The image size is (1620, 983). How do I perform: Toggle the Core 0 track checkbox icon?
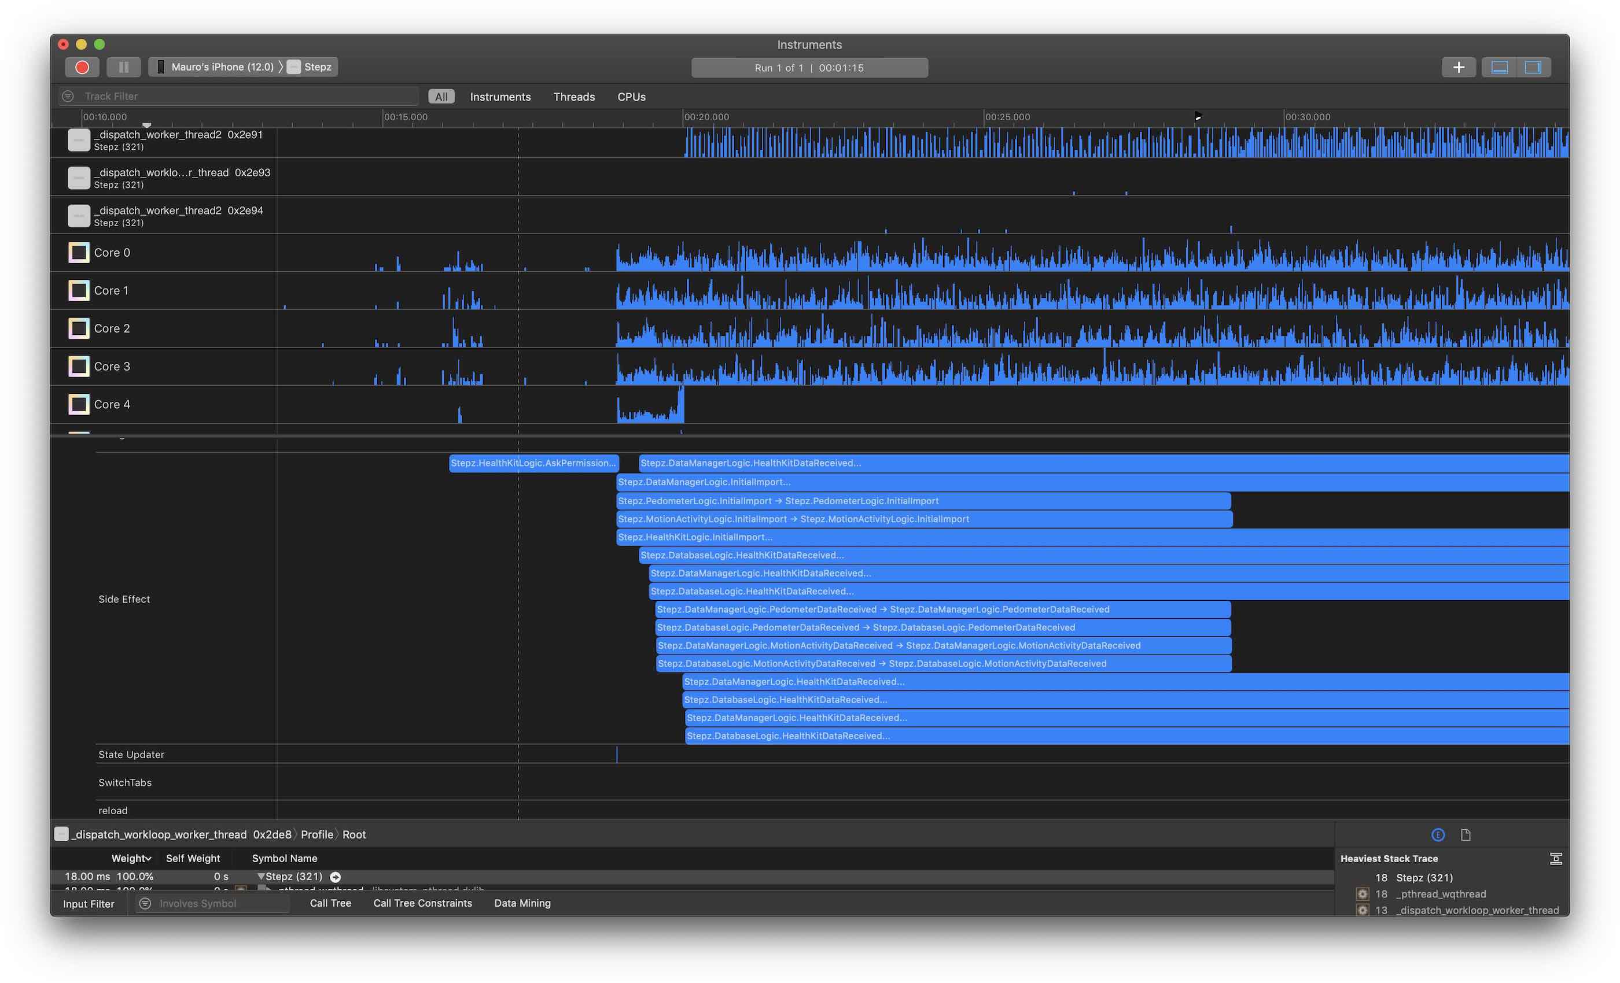(x=79, y=252)
